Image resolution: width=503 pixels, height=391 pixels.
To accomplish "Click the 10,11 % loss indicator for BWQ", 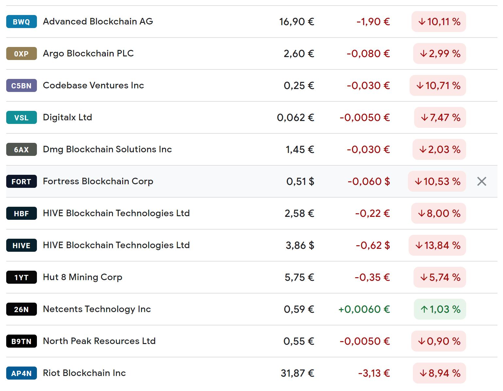I will pyautogui.click(x=439, y=22).
